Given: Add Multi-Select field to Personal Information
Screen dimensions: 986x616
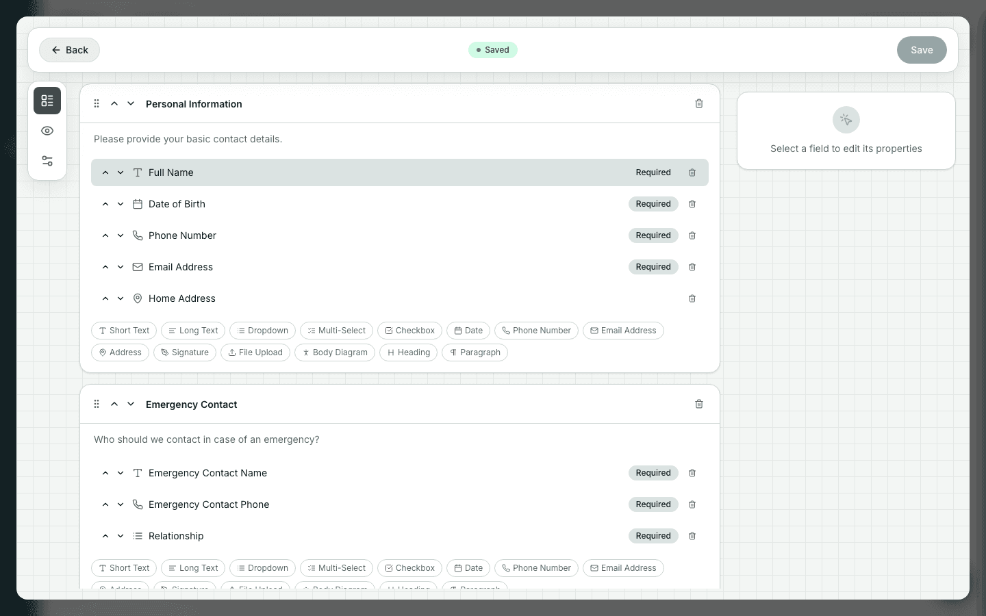Looking at the screenshot, I should point(336,331).
